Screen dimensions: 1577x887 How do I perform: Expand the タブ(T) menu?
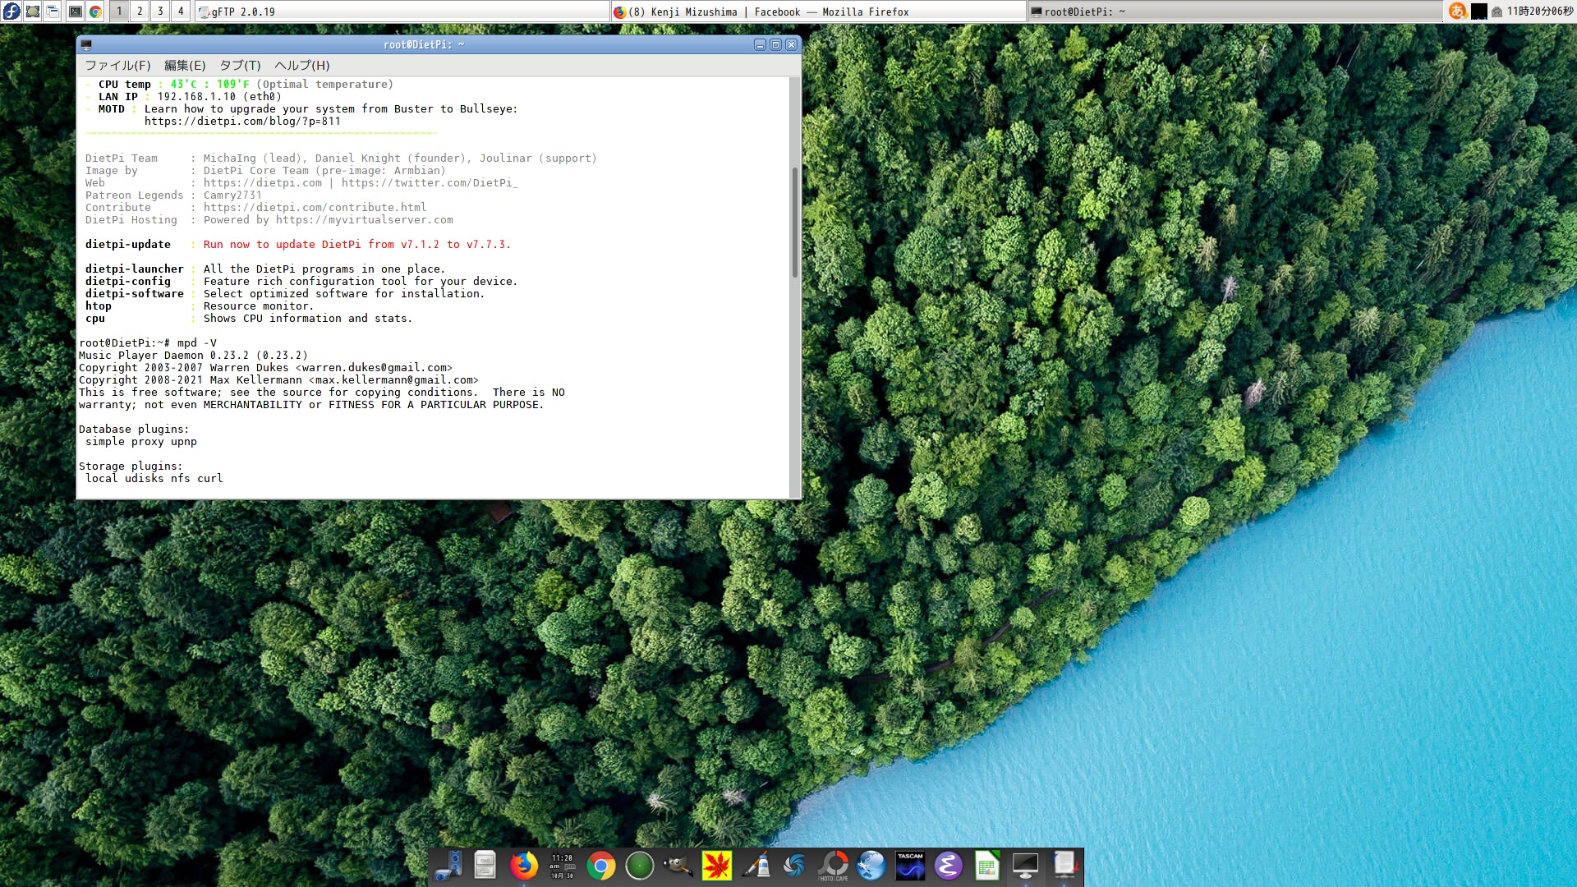[240, 66]
